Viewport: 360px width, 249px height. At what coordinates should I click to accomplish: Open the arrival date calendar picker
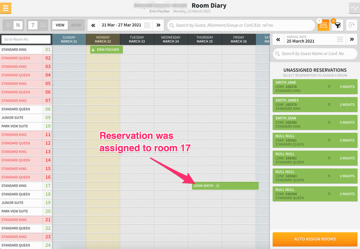(340, 39)
